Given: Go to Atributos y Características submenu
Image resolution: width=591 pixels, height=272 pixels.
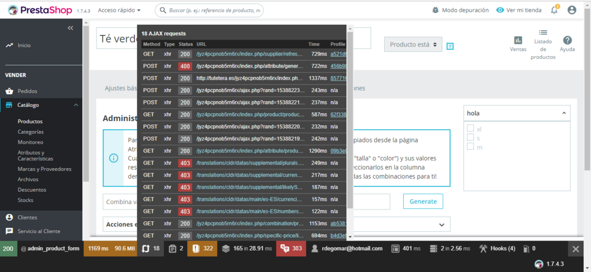Looking at the screenshot, I should pyautogui.click(x=35, y=156).
